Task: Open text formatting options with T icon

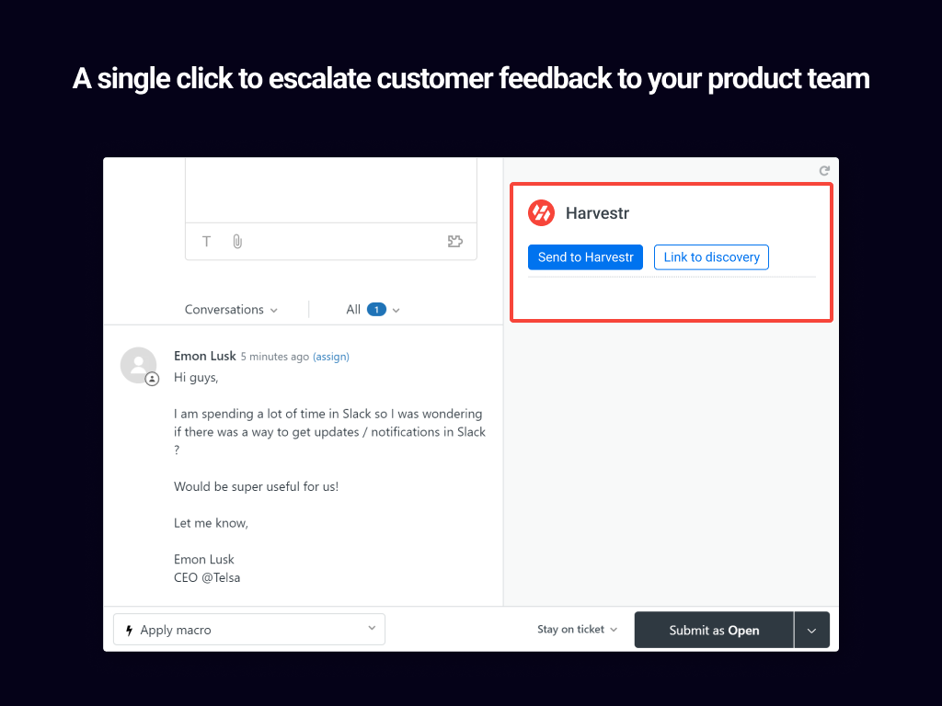Action: [x=207, y=242]
